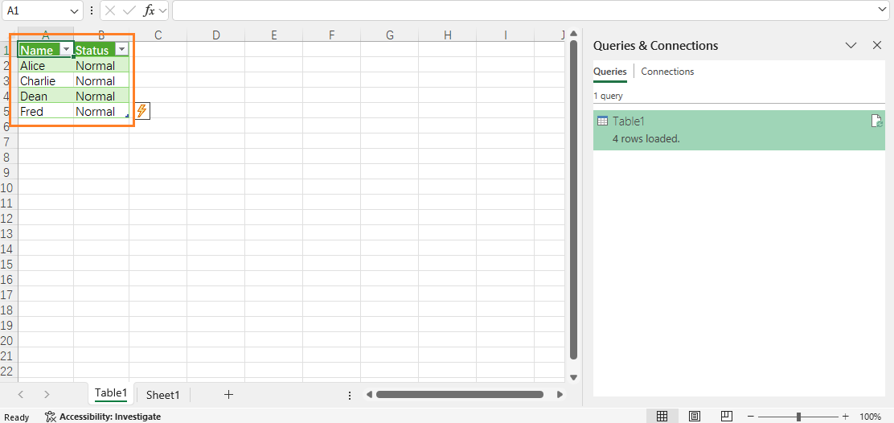Switch to Page Break Preview view
Viewport: 894px width, 423px height.
click(x=726, y=417)
